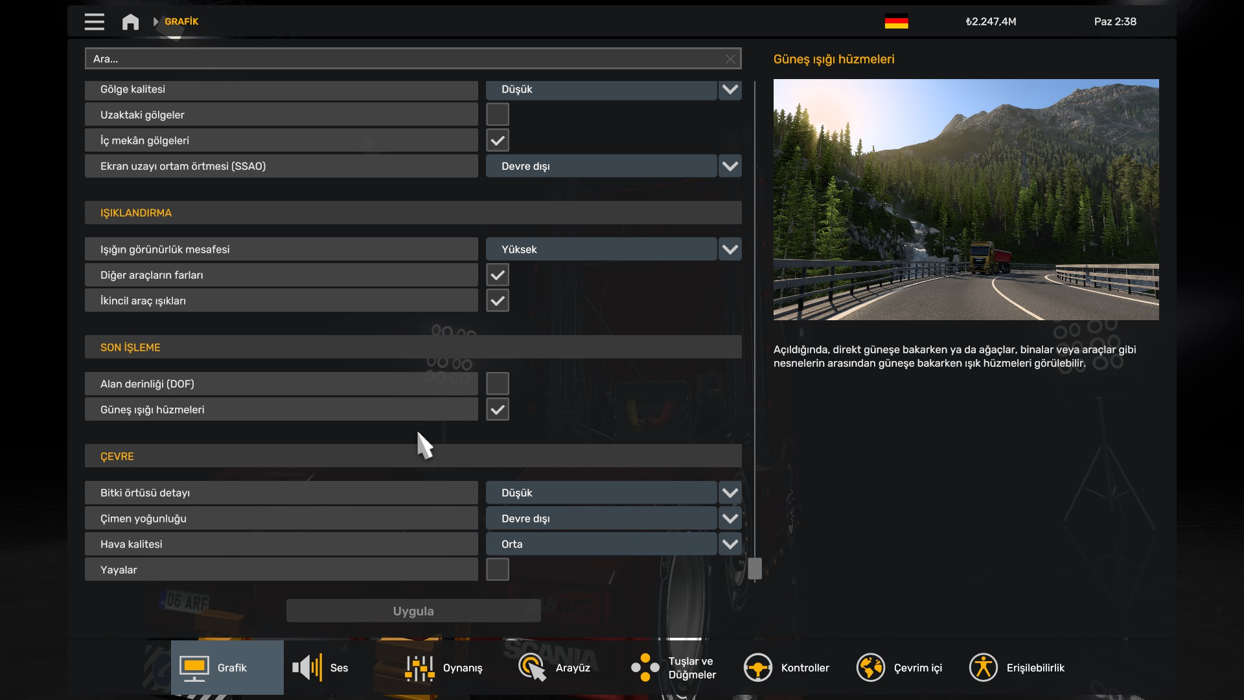Go to the home screen icon
This screenshot has width=1244, height=700.
pyautogui.click(x=130, y=22)
